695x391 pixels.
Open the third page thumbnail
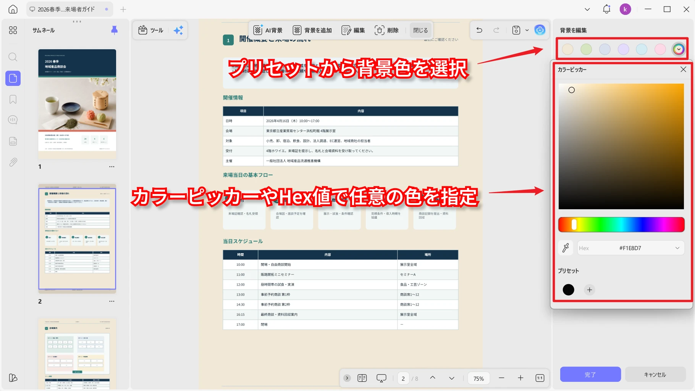pos(77,354)
